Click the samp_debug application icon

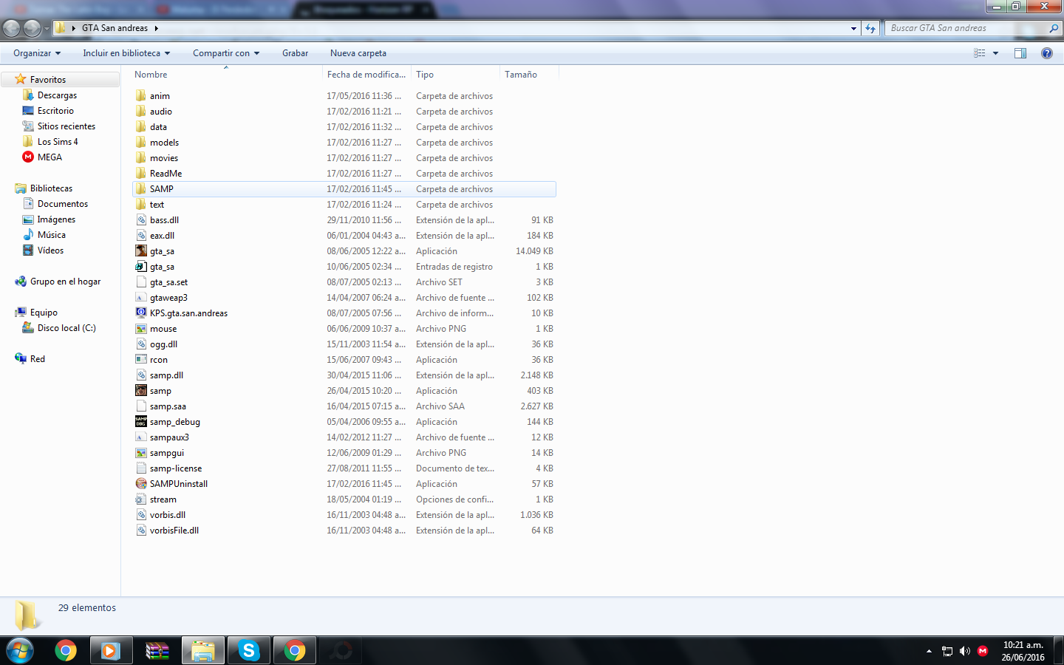[141, 422]
